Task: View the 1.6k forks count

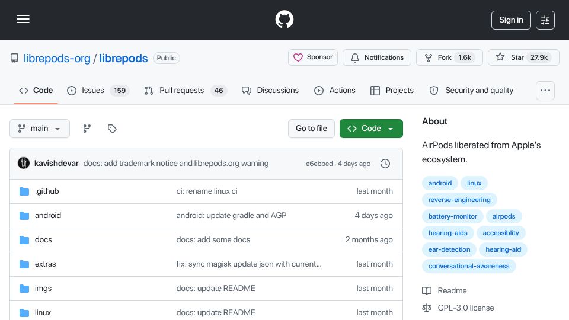Action: point(465,57)
